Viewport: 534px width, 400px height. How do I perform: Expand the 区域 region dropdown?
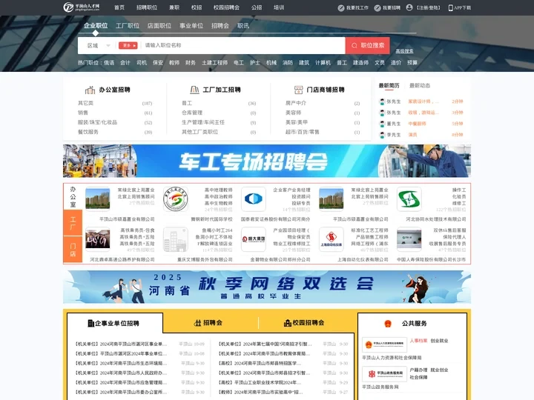[93, 45]
